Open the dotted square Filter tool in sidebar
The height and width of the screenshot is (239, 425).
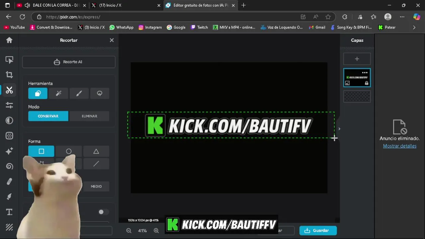[x=9, y=136]
